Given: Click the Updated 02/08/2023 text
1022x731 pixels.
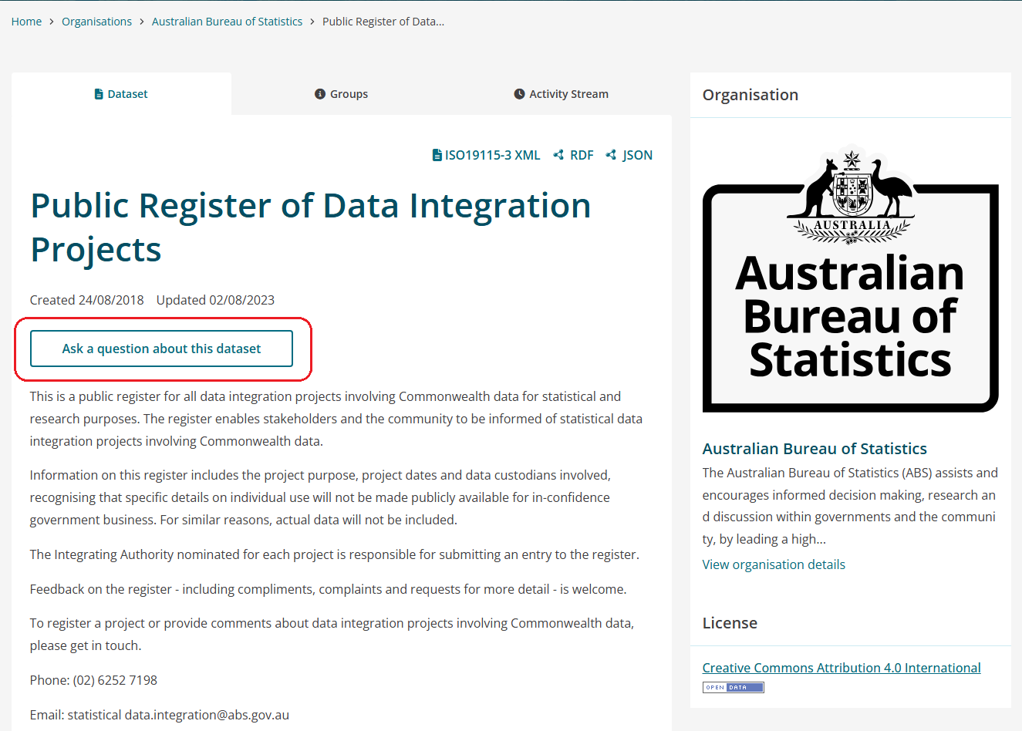Looking at the screenshot, I should (215, 300).
